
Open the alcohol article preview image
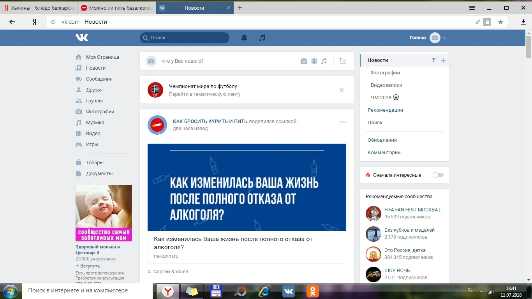(247, 187)
